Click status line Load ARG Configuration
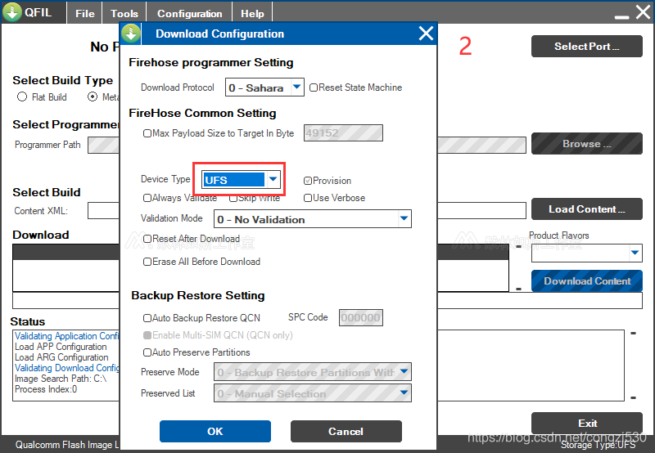 (61, 357)
